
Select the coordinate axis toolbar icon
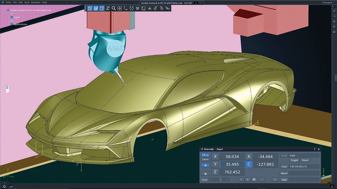[125, 8]
